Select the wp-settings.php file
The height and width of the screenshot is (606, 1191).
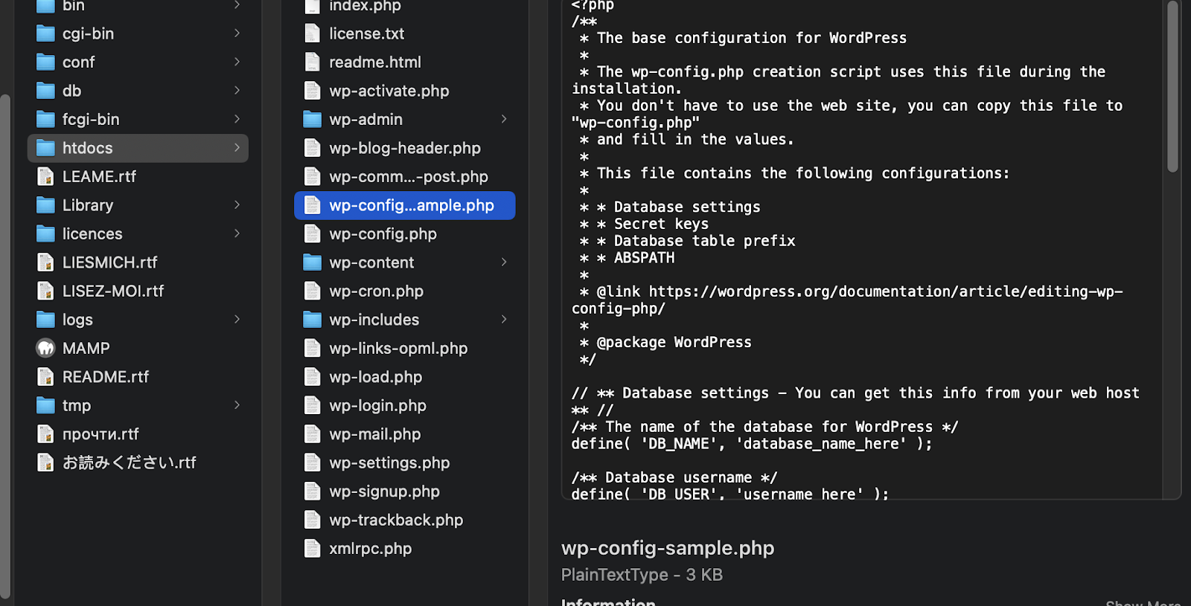coord(389,463)
